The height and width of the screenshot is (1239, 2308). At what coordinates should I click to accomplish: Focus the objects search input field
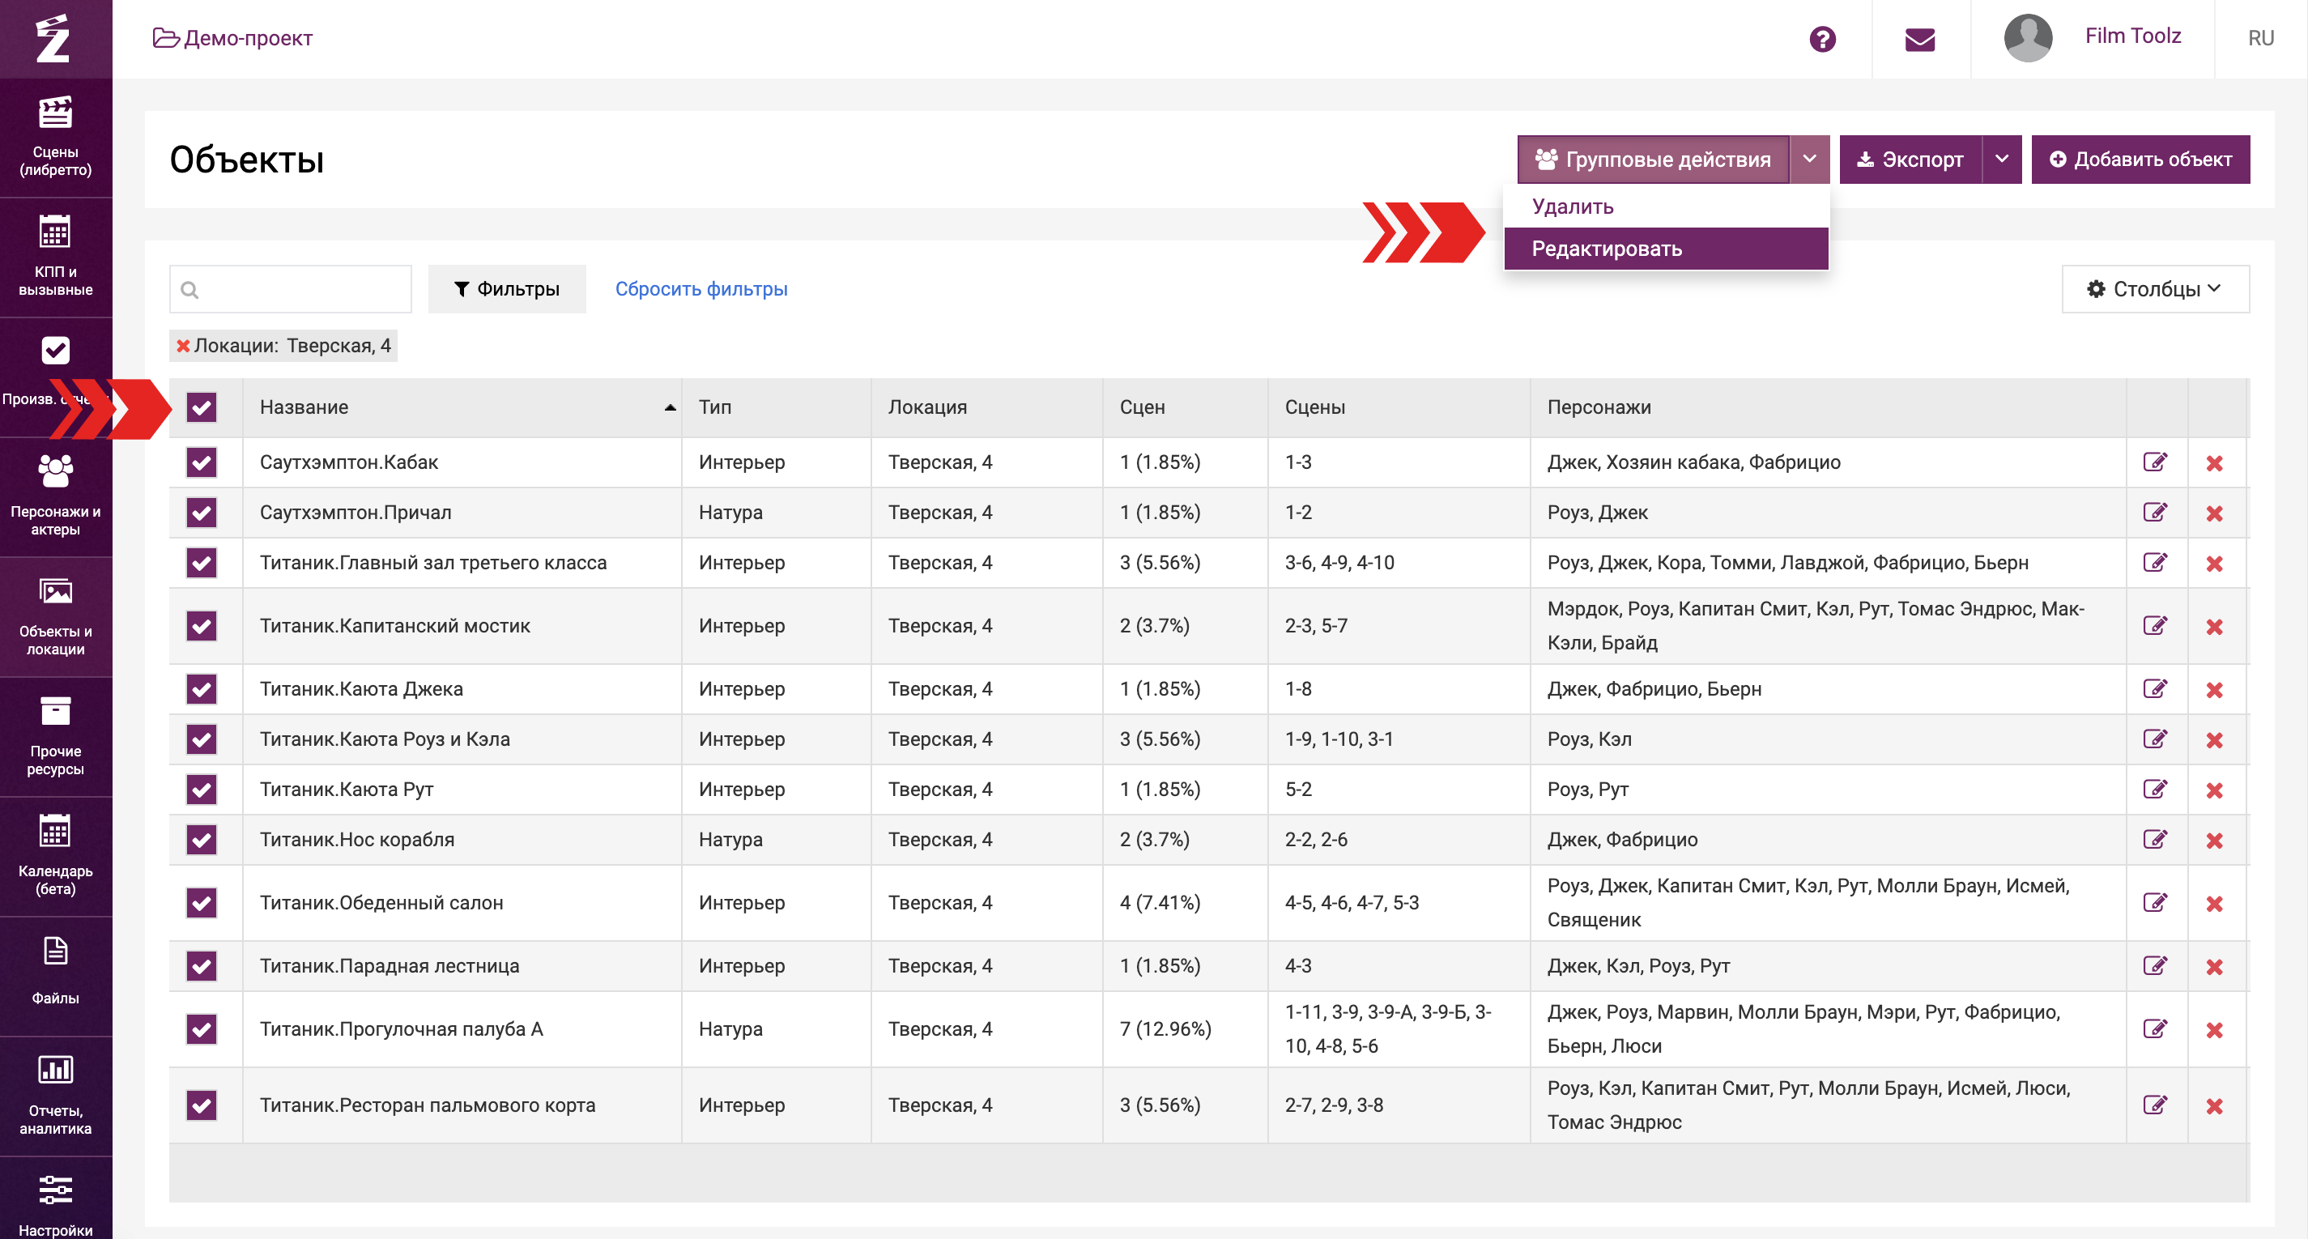[290, 288]
